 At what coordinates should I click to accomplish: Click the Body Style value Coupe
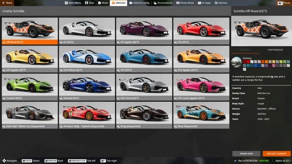(261, 103)
